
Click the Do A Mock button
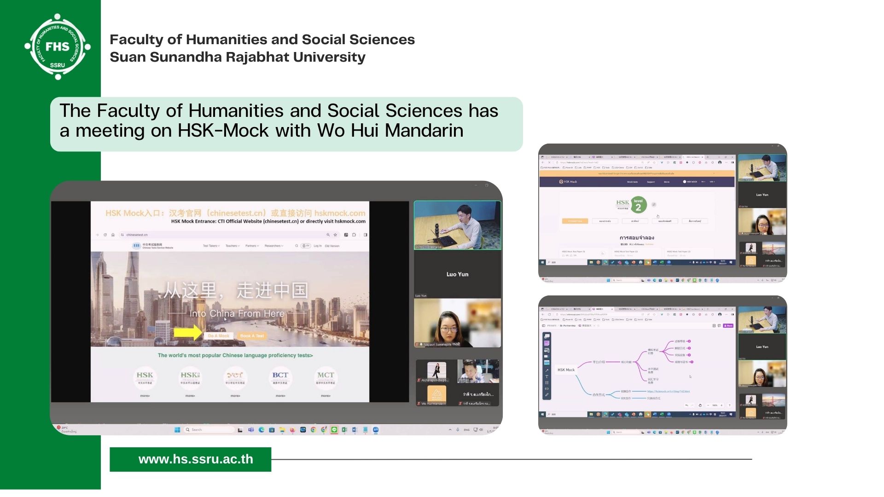pyautogui.click(x=219, y=336)
